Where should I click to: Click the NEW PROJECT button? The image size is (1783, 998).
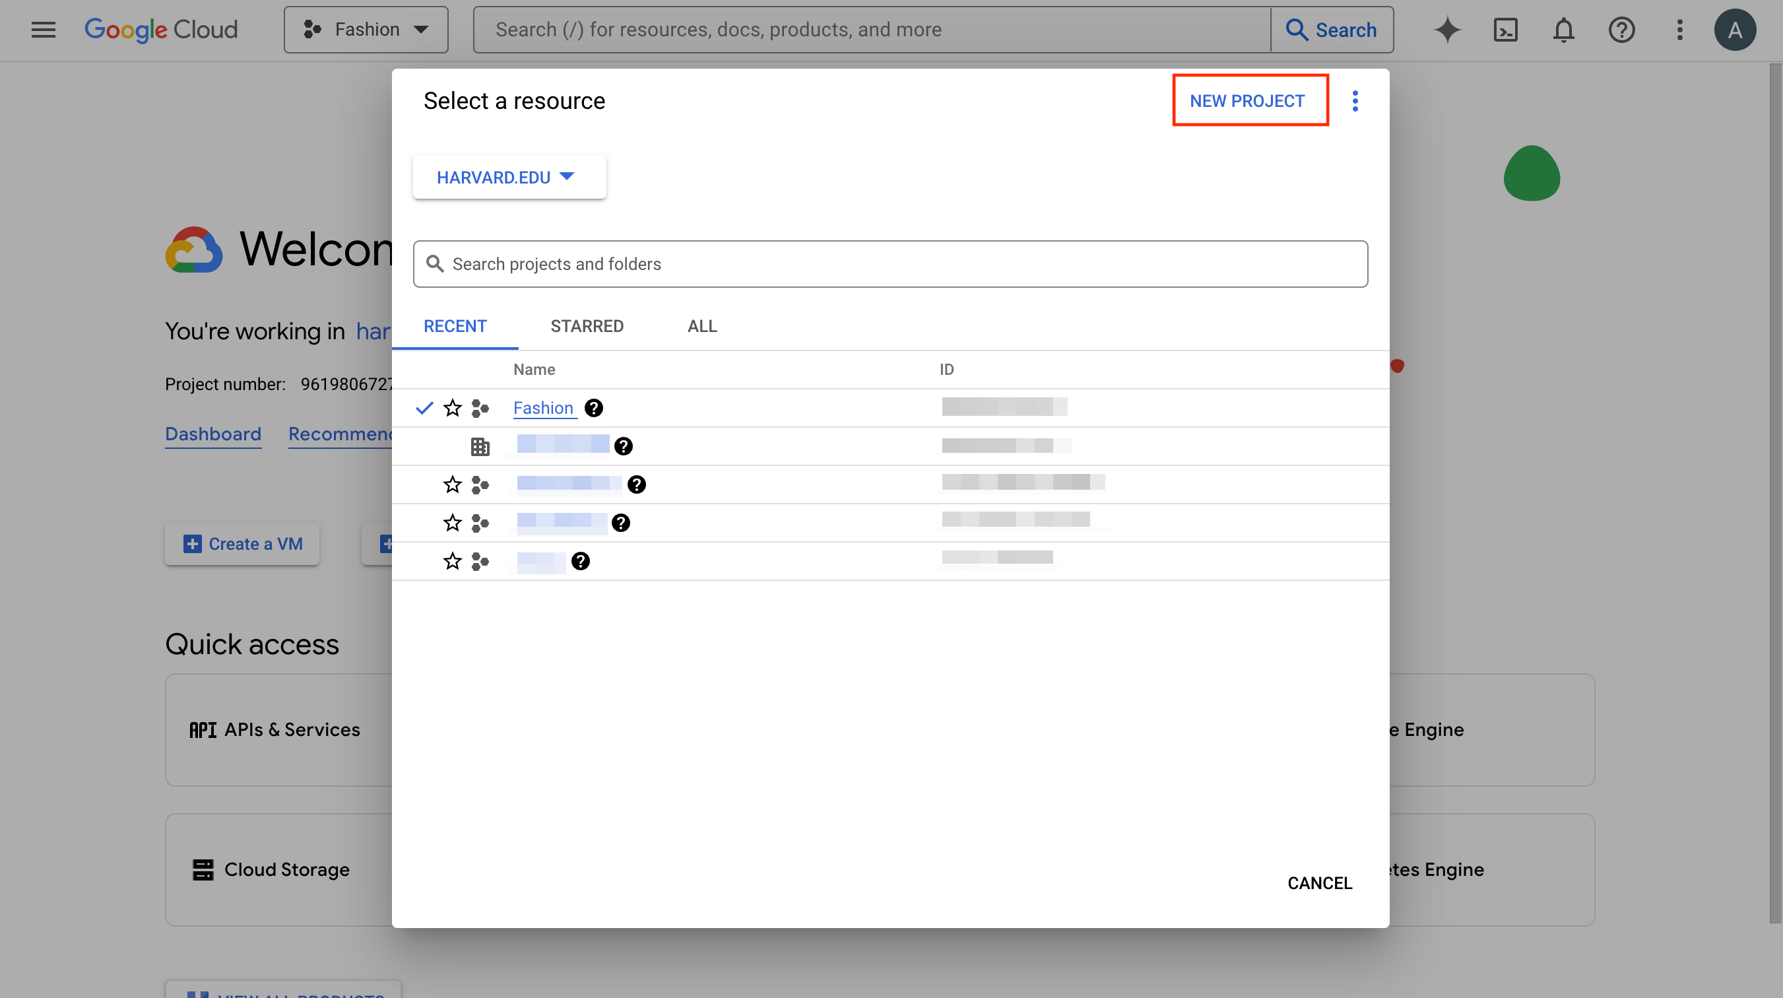[1247, 101]
